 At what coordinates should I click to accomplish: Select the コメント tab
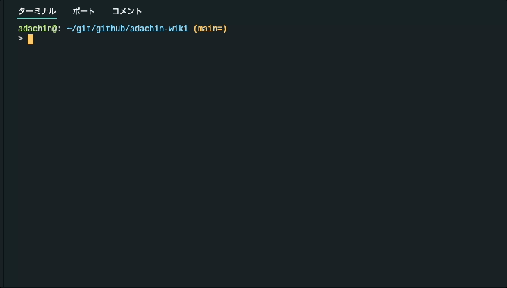click(x=127, y=11)
